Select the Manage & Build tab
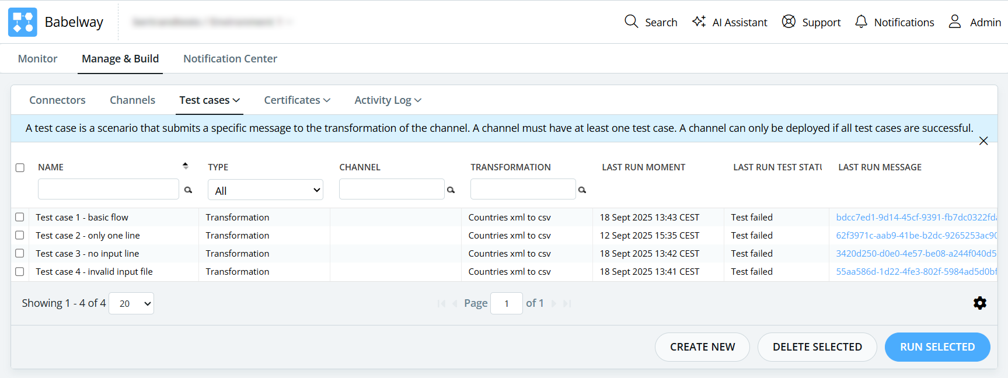 point(120,58)
